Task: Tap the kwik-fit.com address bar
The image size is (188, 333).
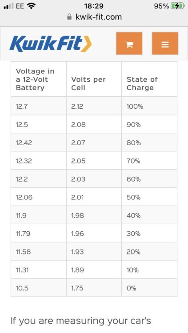Action: click(94, 17)
